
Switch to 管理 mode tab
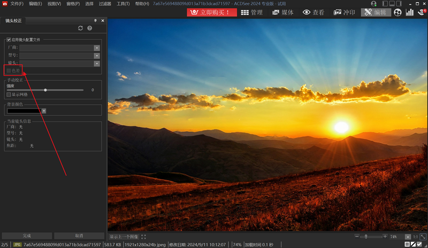coord(251,12)
